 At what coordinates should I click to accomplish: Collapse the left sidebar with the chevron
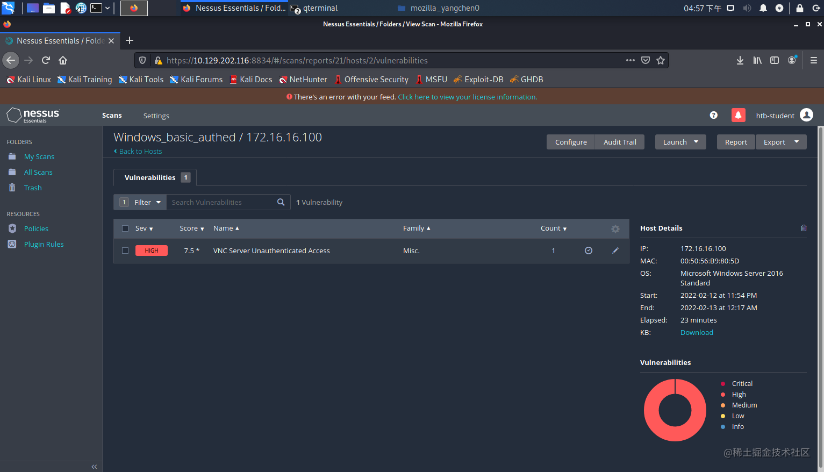94,467
